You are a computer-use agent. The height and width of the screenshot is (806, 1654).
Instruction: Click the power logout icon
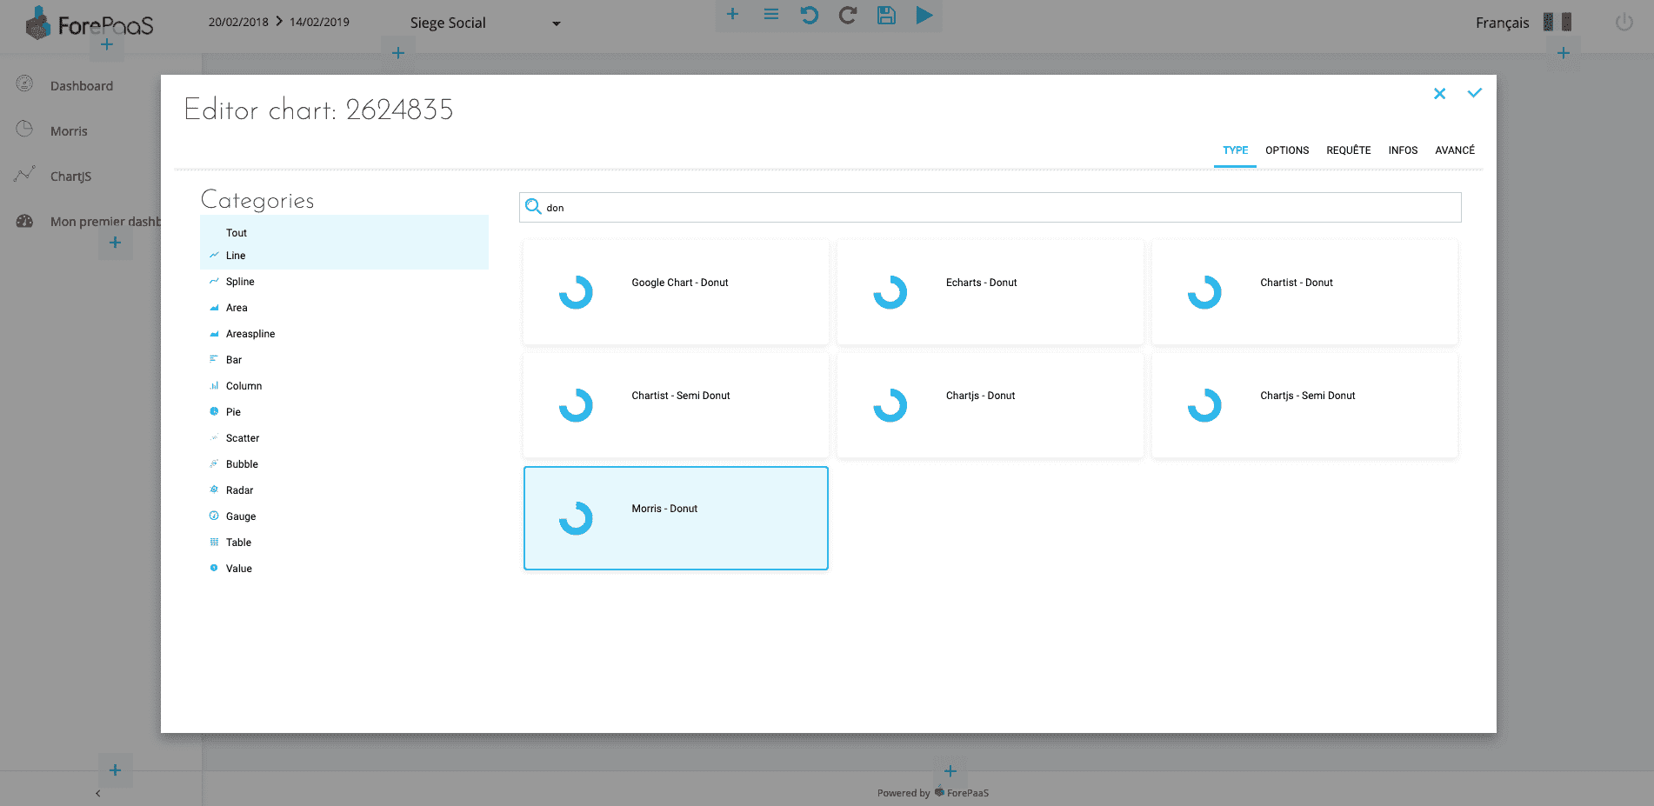coord(1624,23)
